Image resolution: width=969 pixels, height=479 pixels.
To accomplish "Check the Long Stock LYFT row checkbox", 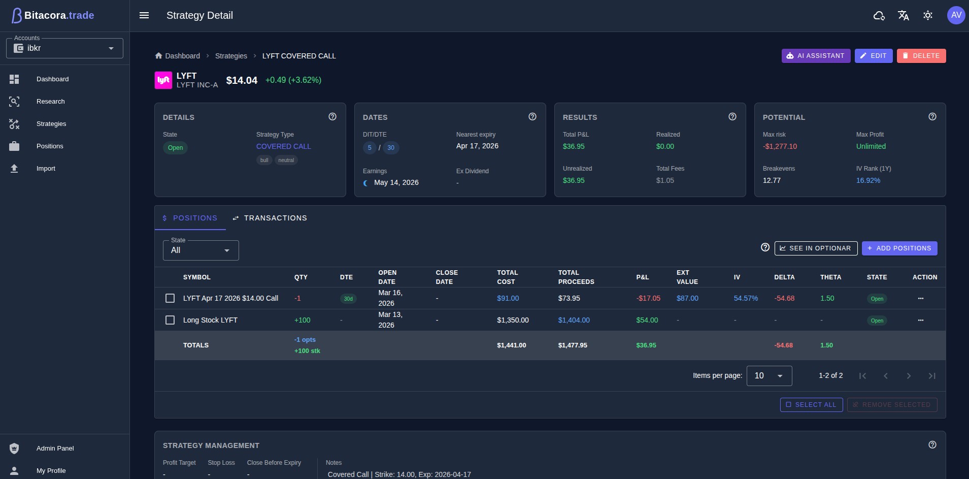I will click(170, 320).
